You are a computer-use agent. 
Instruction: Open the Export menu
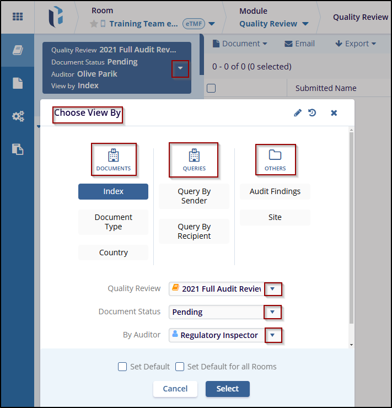click(x=356, y=44)
